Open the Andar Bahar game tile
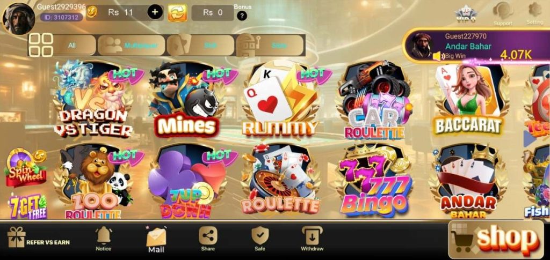 468,181
